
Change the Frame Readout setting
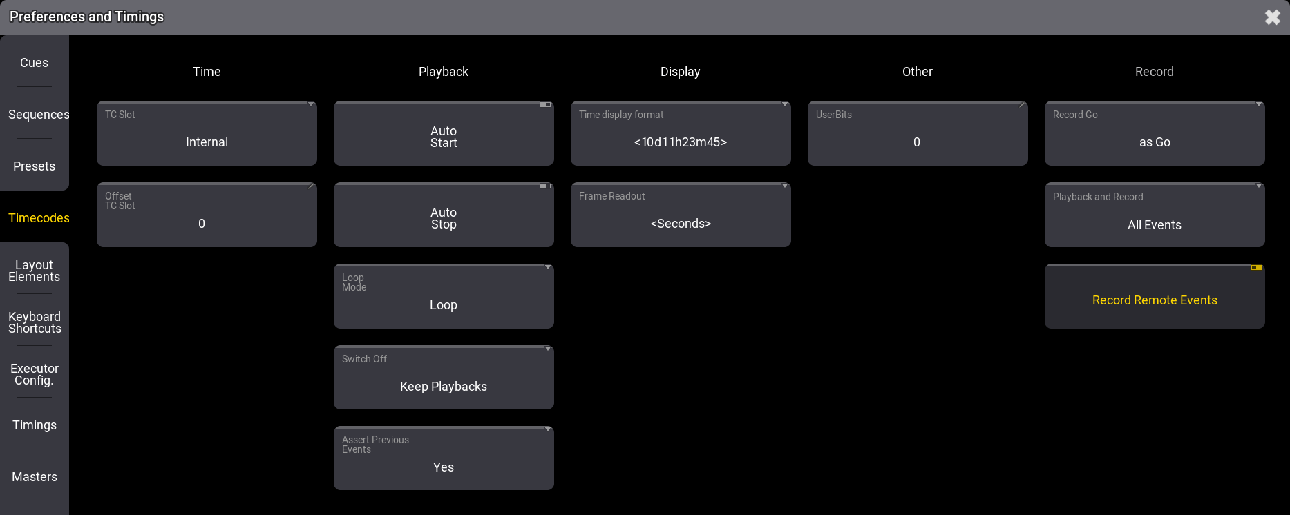click(680, 215)
